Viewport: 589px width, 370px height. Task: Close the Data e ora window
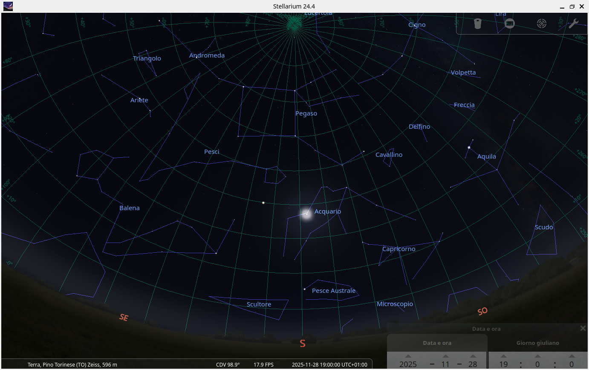pyautogui.click(x=583, y=328)
